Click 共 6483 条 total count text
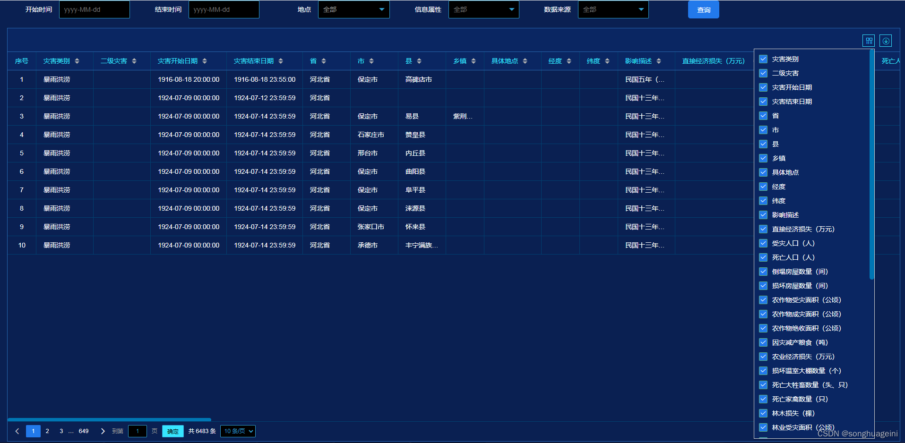 tap(202, 431)
